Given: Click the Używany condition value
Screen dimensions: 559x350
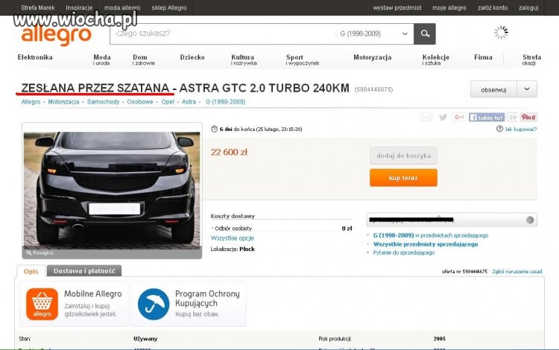Looking at the screenshot, I should 145,339.
